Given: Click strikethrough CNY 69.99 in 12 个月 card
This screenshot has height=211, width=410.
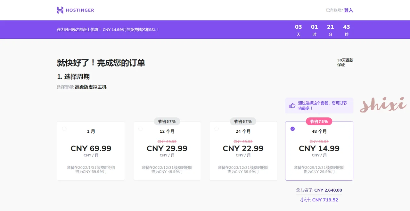Looking at the screenshot, I should (167, 141).
